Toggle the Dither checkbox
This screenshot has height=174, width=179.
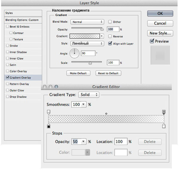[x=110, y=22]
